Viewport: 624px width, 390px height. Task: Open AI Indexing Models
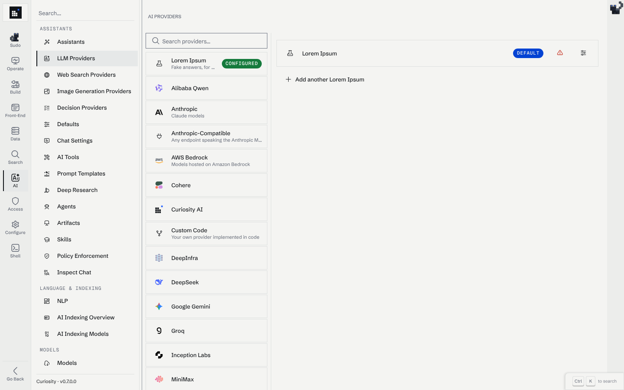(87, 334)
